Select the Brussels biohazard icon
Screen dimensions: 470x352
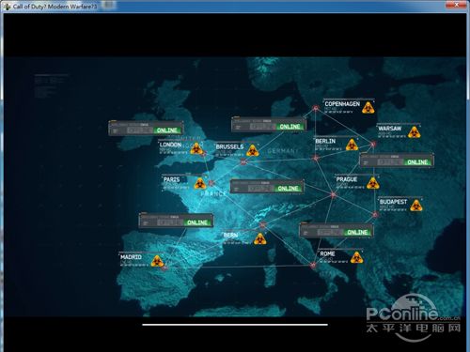click(x=253, y=150)
